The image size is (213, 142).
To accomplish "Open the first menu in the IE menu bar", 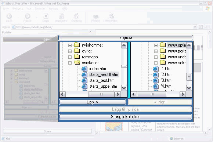I will pos(6,8).
